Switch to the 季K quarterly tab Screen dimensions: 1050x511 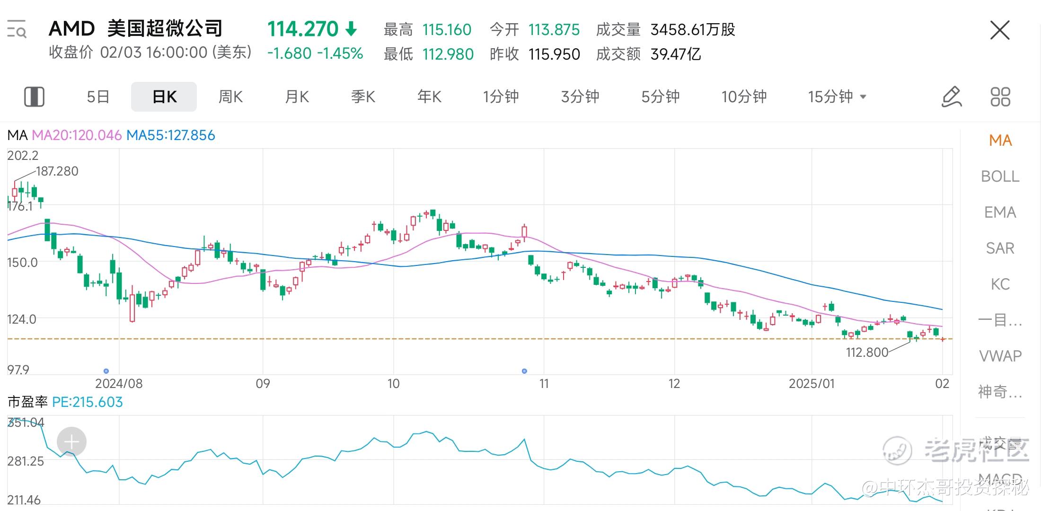[x=363, y=97]
